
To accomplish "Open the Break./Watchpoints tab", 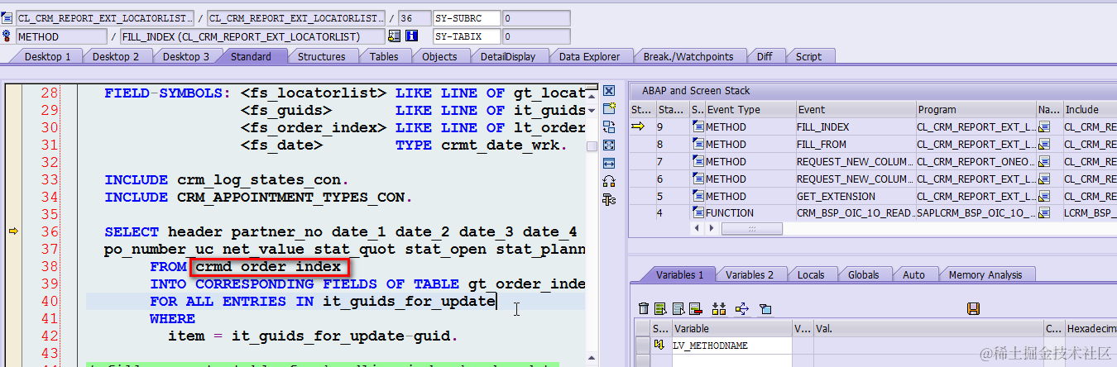I will coord(688,56).
